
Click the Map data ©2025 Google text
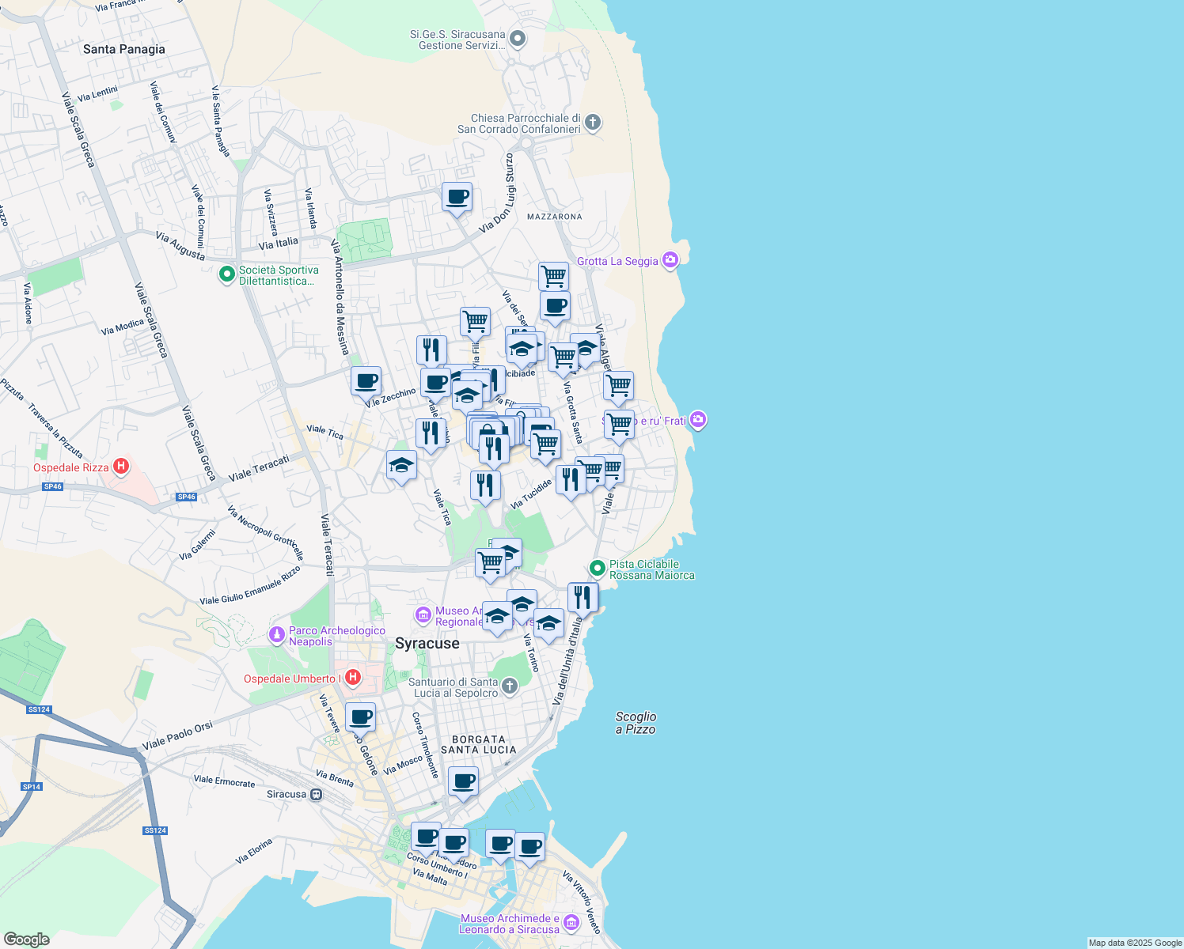pyautogui.click(x=1134, y=943)
